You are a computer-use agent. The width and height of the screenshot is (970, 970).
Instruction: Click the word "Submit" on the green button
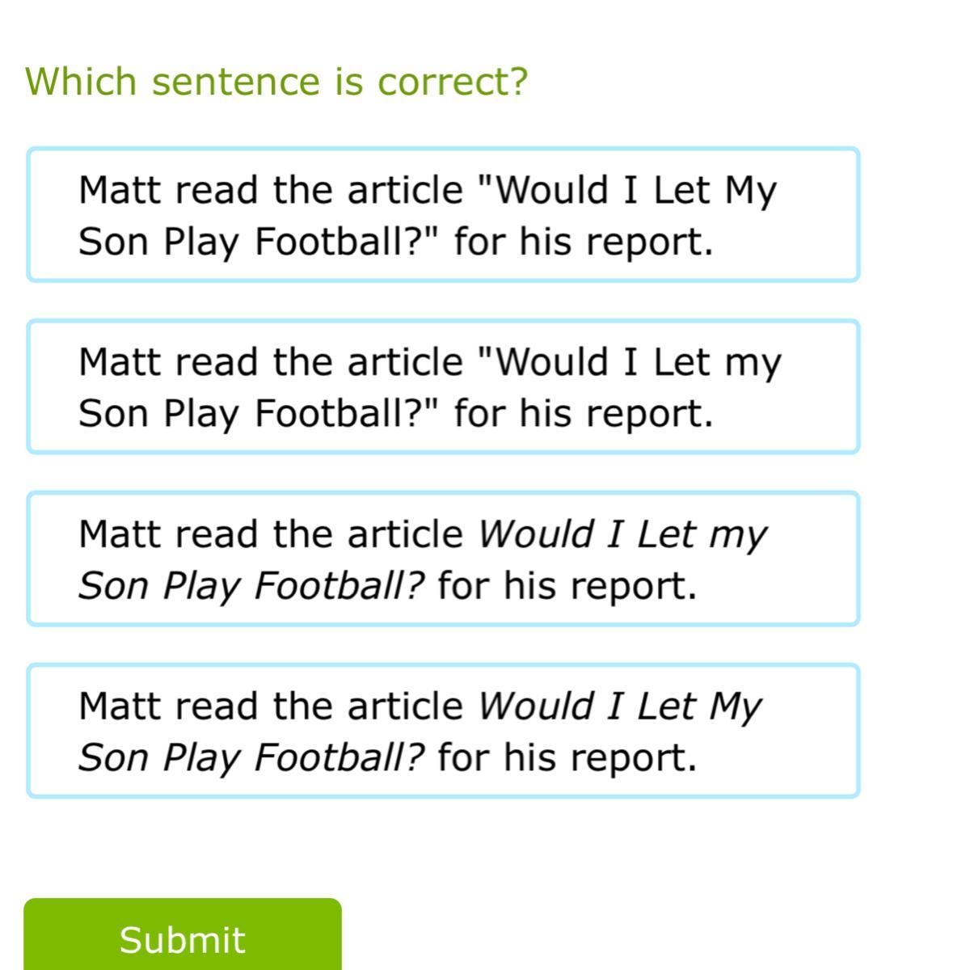pyautogui.click(x=183, y=940)
